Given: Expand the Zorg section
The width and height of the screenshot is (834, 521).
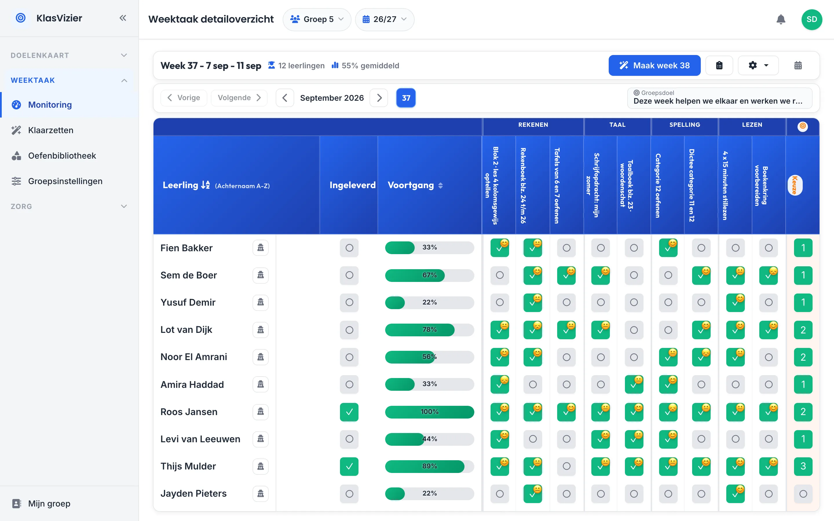Looking at the screenshot, I should tap(69, 206).
